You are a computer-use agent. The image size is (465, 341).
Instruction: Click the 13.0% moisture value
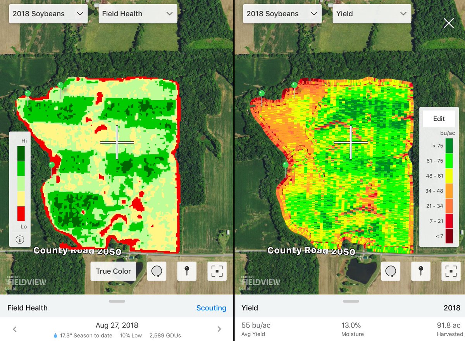pyautogui.click(x=351, y=325)
